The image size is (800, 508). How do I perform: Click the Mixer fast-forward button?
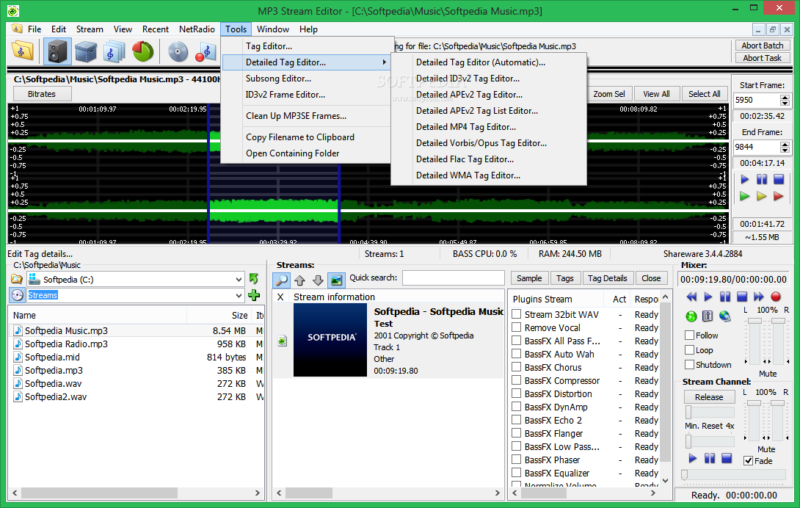click(759, 297)
